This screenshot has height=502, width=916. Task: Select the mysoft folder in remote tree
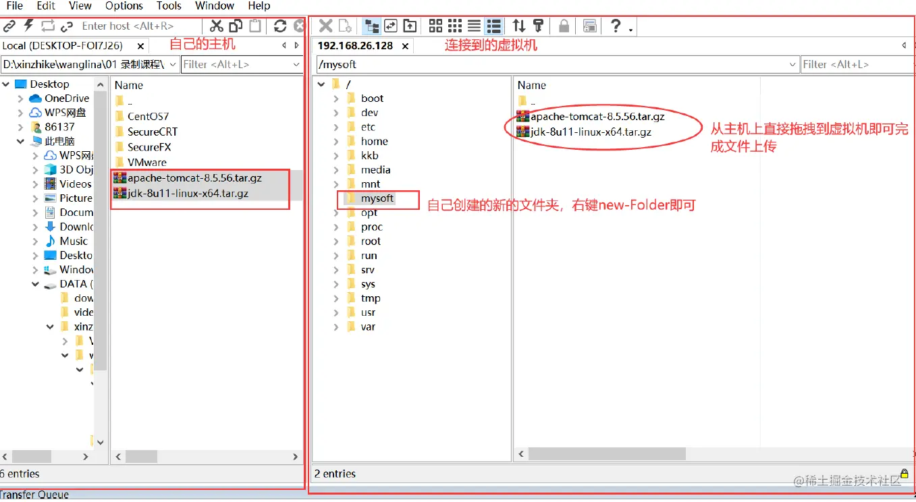[377, 198]
